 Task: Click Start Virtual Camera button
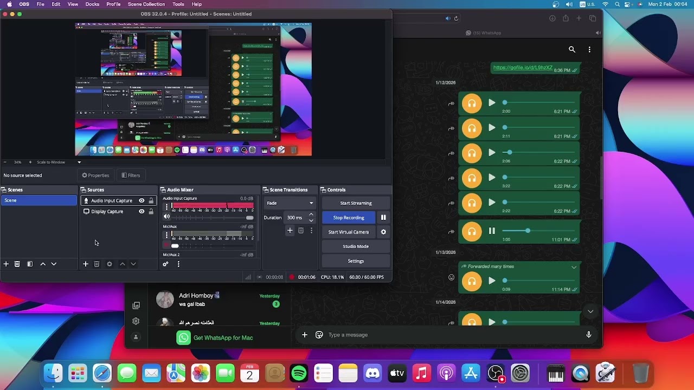click(x=349, y=232)
